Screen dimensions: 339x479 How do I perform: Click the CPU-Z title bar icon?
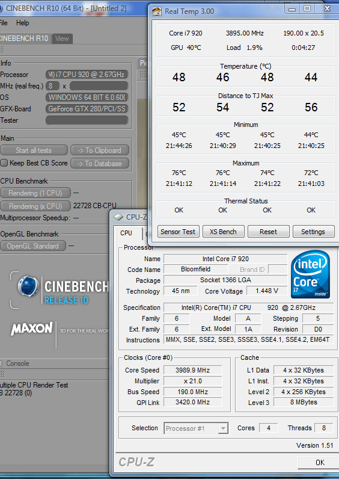[x=118, y=217]
